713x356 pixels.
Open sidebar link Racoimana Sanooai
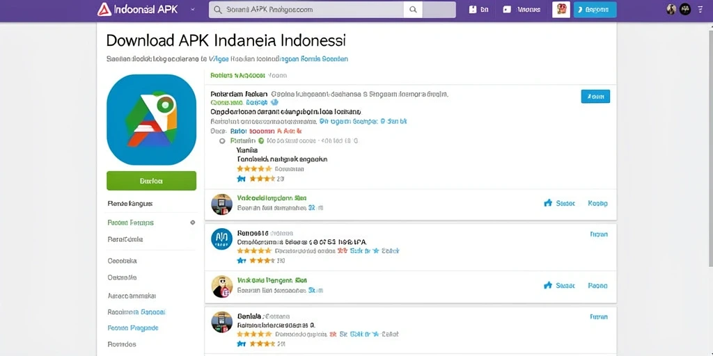point(136,312)
